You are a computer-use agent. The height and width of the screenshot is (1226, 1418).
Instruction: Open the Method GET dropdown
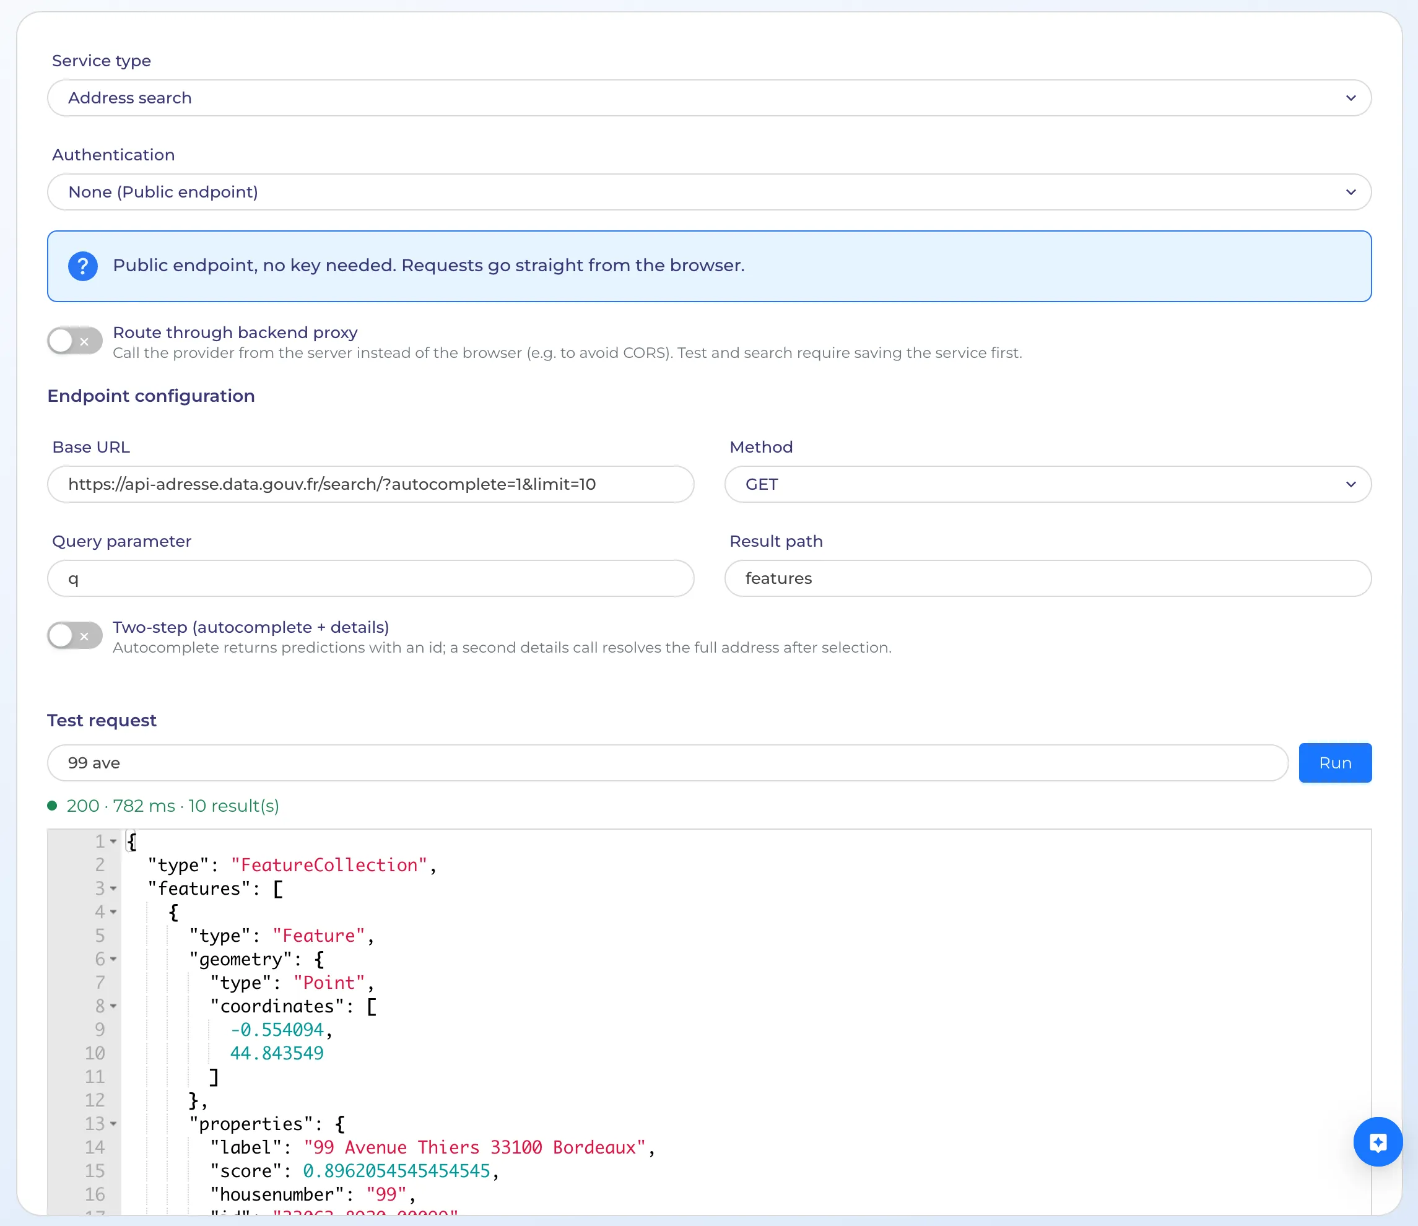pos(1048,484)
